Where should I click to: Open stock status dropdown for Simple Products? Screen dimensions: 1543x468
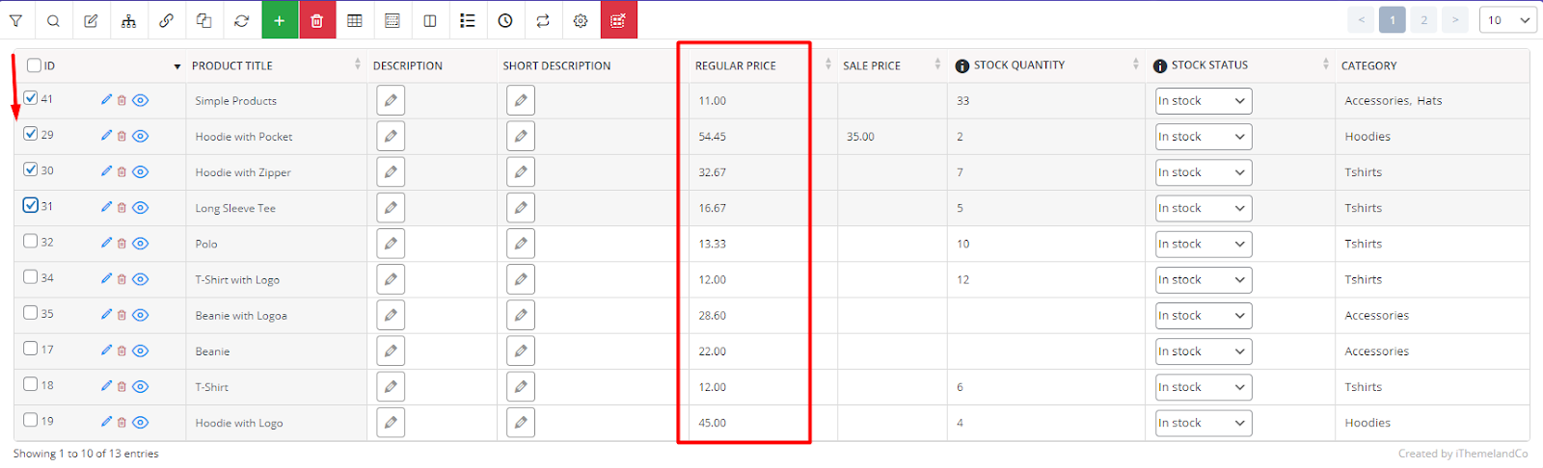tap(1204, 100)
